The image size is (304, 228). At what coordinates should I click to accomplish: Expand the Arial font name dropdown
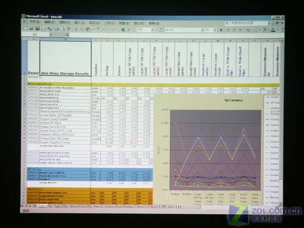coord(202,30)
